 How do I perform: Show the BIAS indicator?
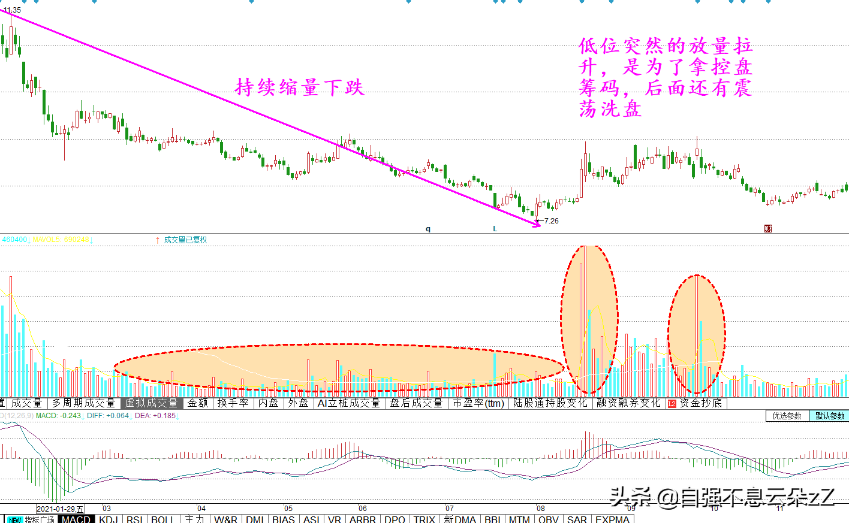click(284, 519)
